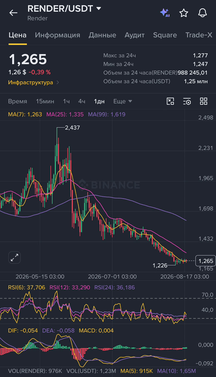The width and height of the screenshot is (216, 377).
Task: Switch to the 'Информация' tab
Action: point(57,35)
